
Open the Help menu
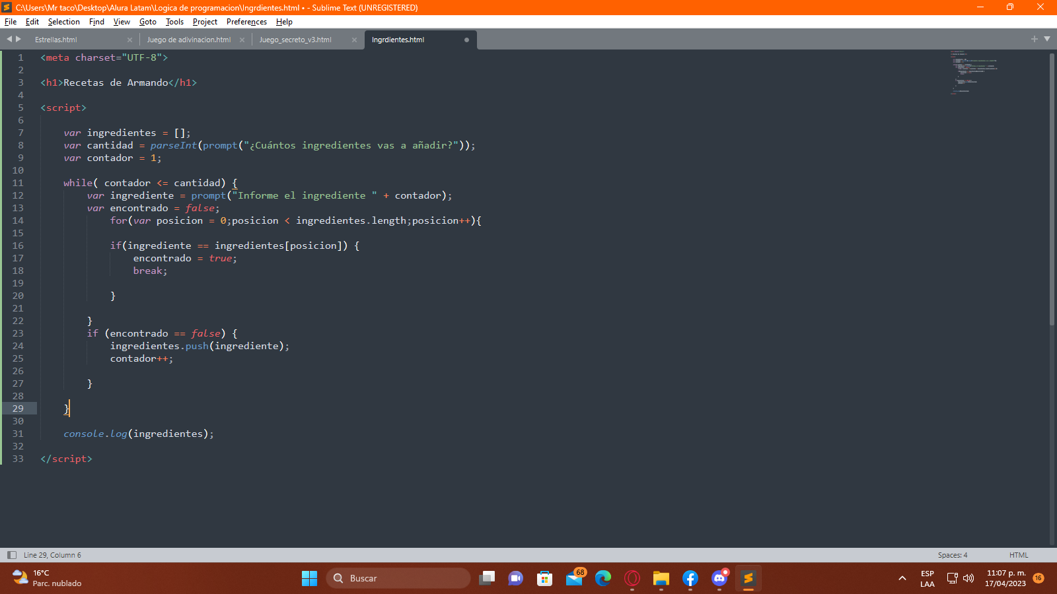284,22
